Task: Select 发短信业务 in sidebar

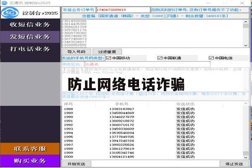Action: (30, 37)
